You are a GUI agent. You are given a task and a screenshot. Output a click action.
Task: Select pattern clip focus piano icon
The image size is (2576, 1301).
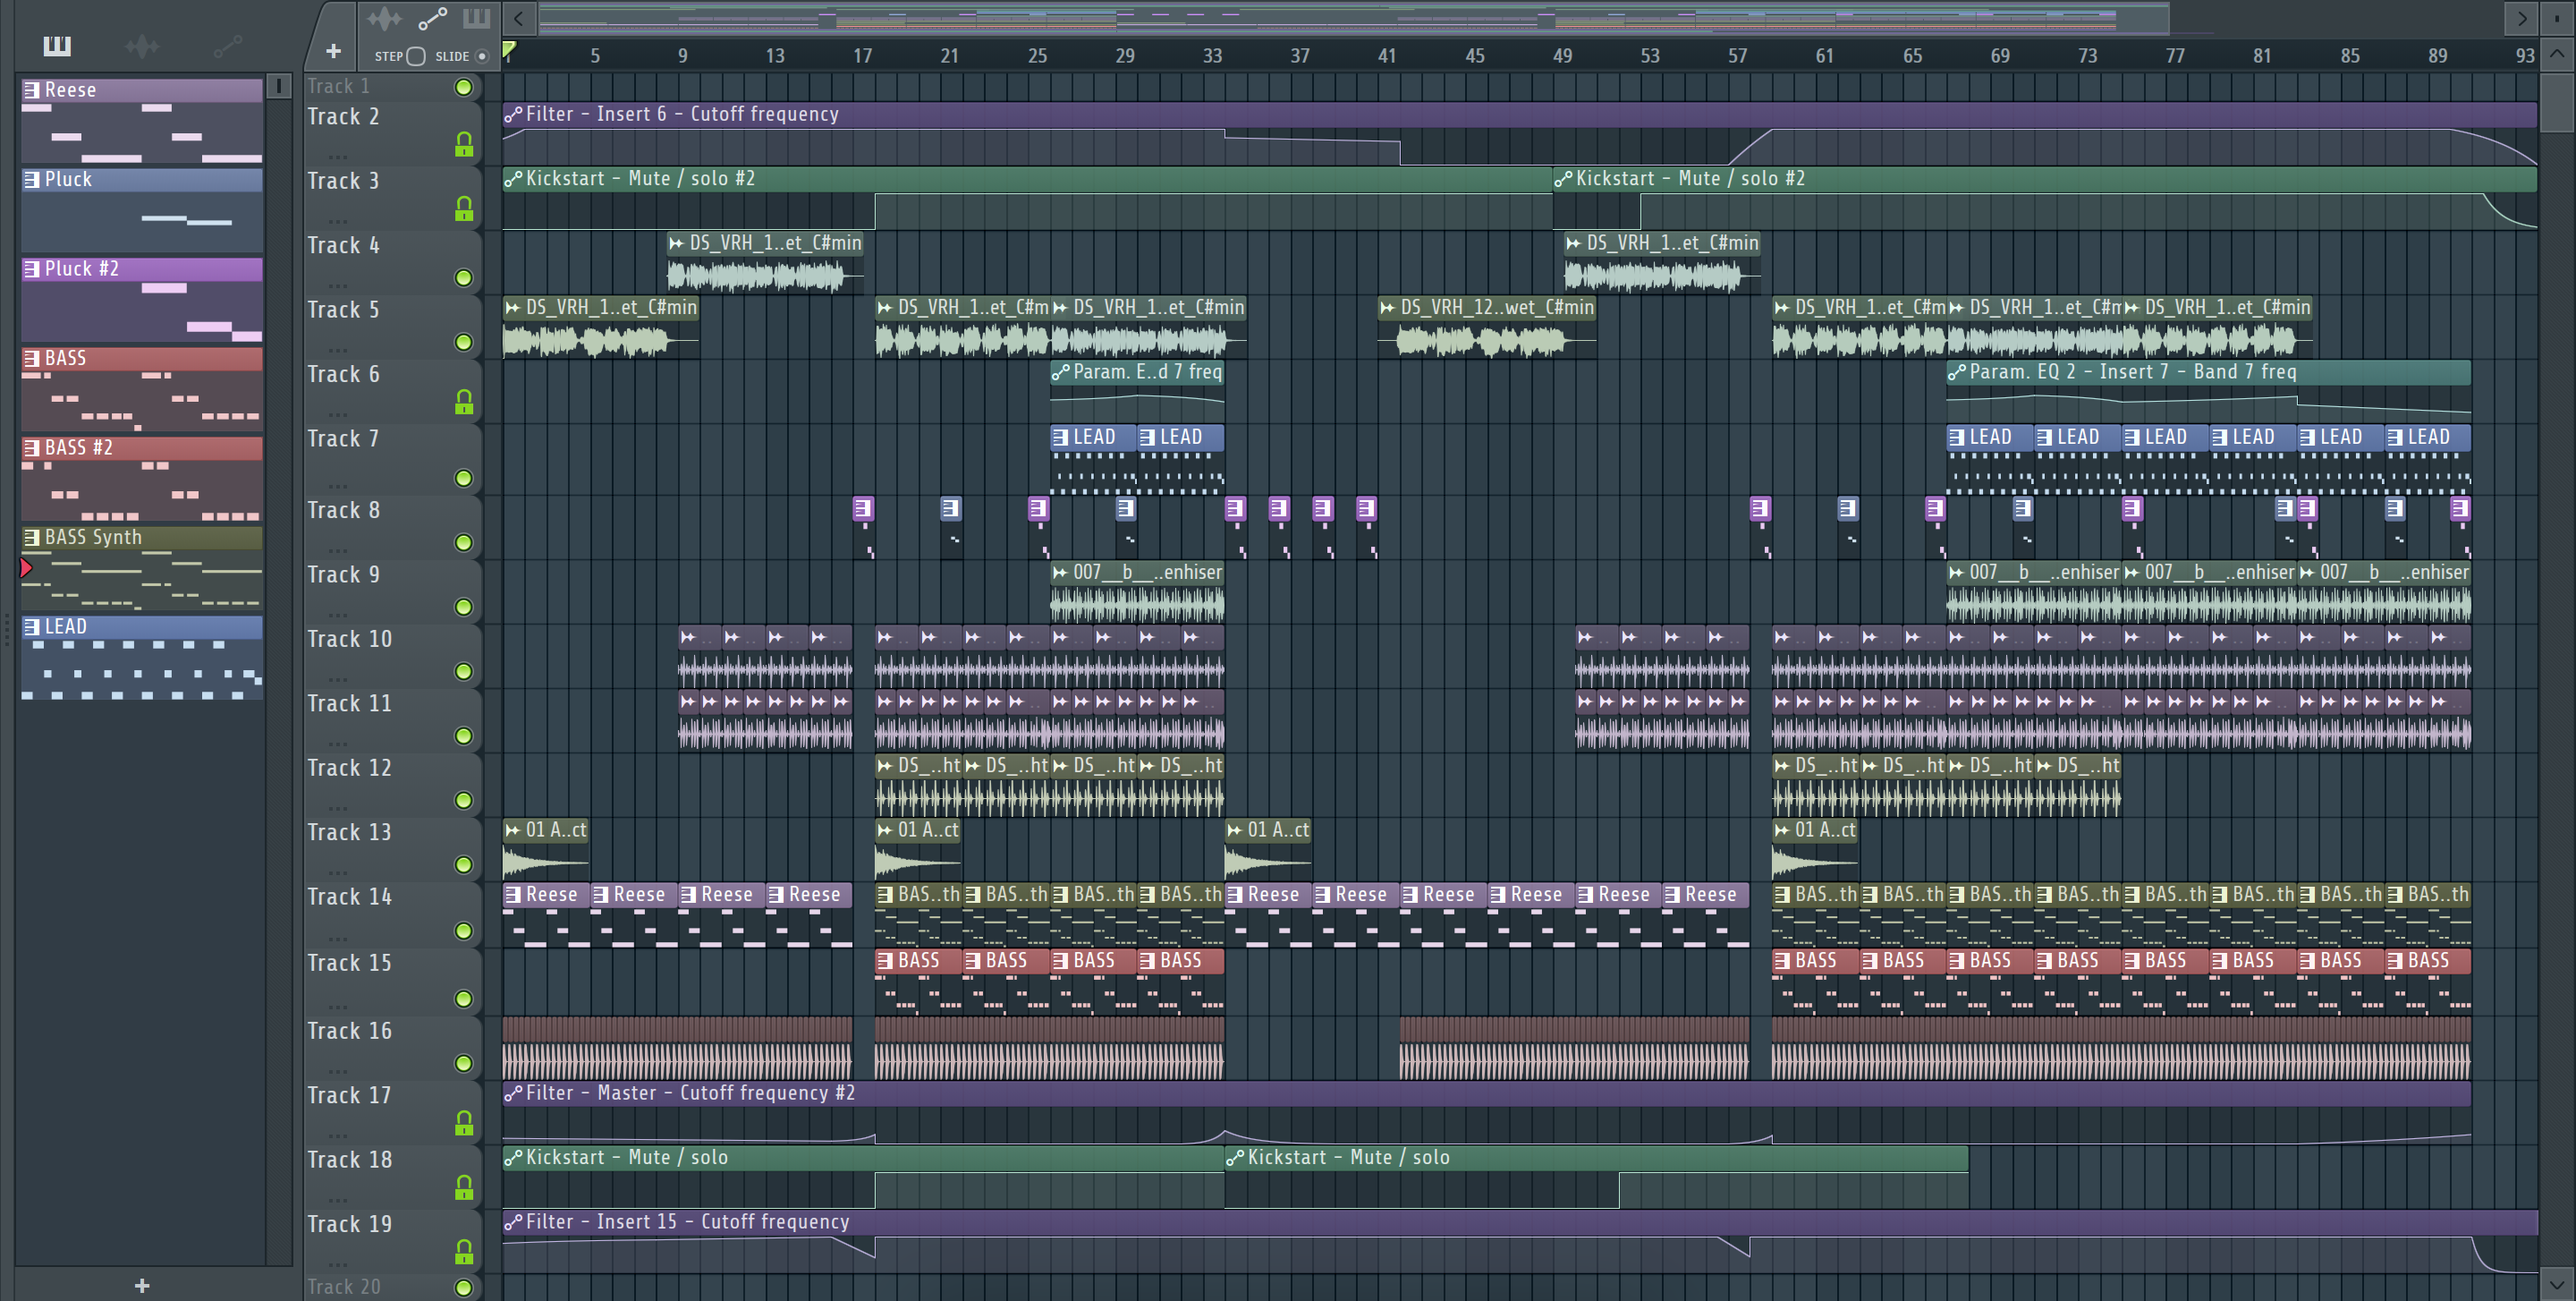[476, 18]
